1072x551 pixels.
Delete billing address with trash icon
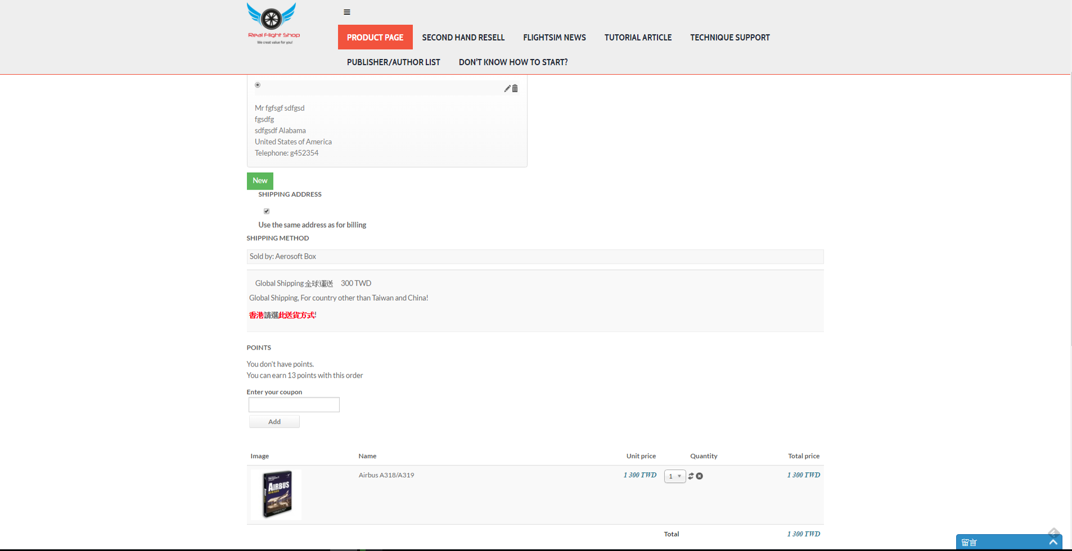[515, 88]
